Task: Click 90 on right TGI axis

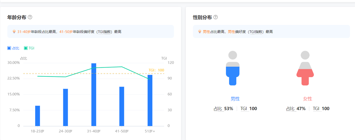Action: point(170,78)
